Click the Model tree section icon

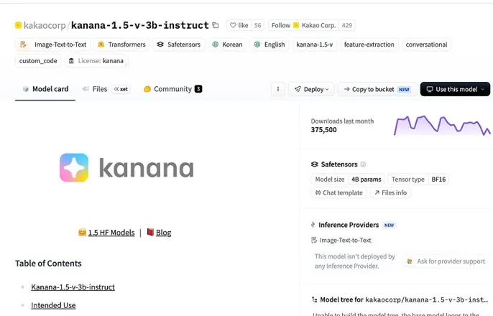(x=314, y=299)
